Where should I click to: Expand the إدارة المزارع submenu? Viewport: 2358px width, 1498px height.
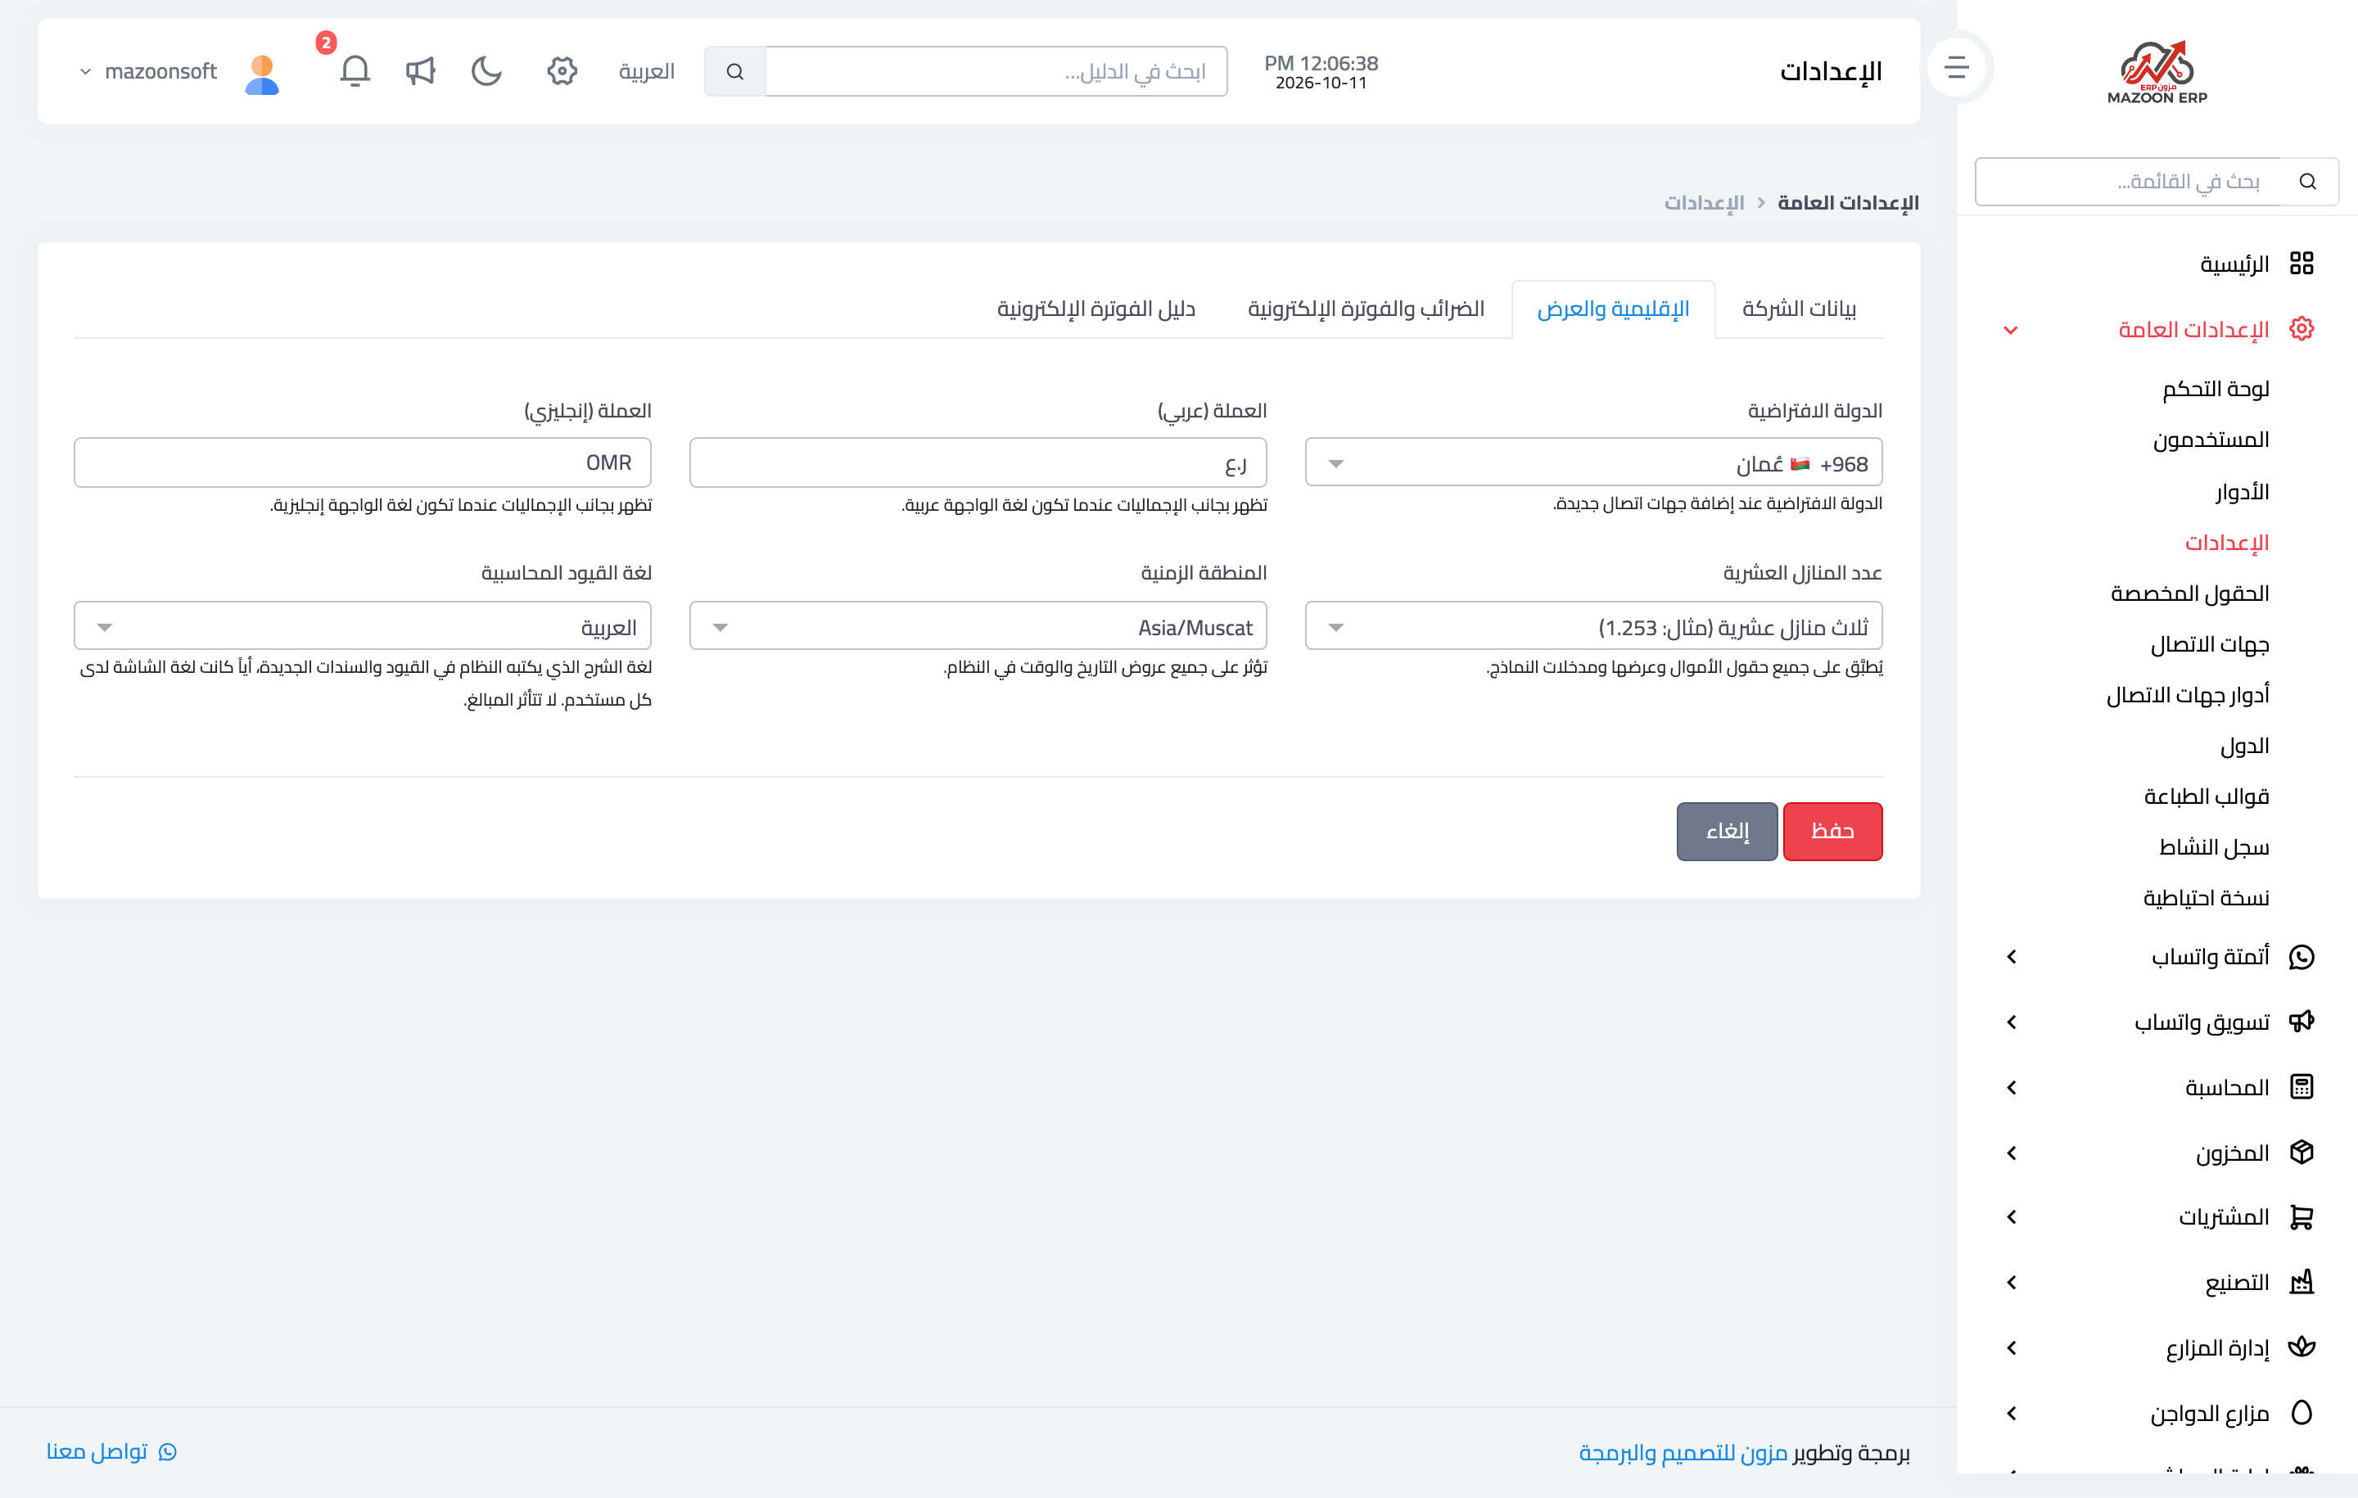click(x=2012, y=1348)
